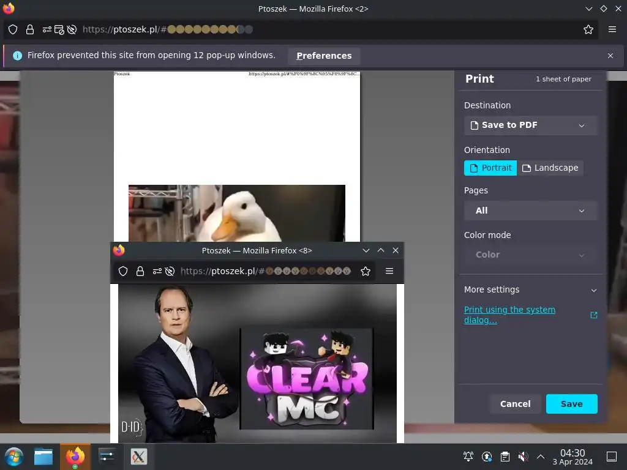Open the file manager from taskbar

43,457
